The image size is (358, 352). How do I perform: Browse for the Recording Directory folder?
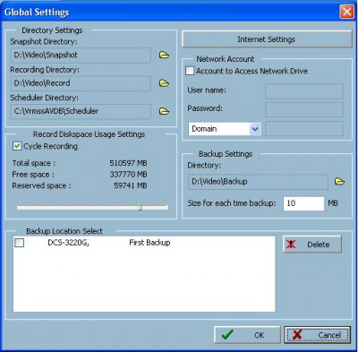point(164,83)
